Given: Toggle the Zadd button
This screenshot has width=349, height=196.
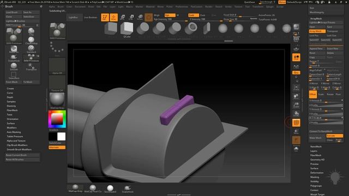Looking at the screenshot, I should click(x=194, y=15).
